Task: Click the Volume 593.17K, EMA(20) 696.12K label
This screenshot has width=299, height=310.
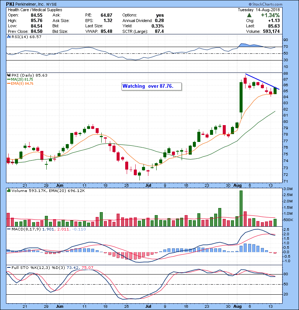Action: [x=48, y=190]
